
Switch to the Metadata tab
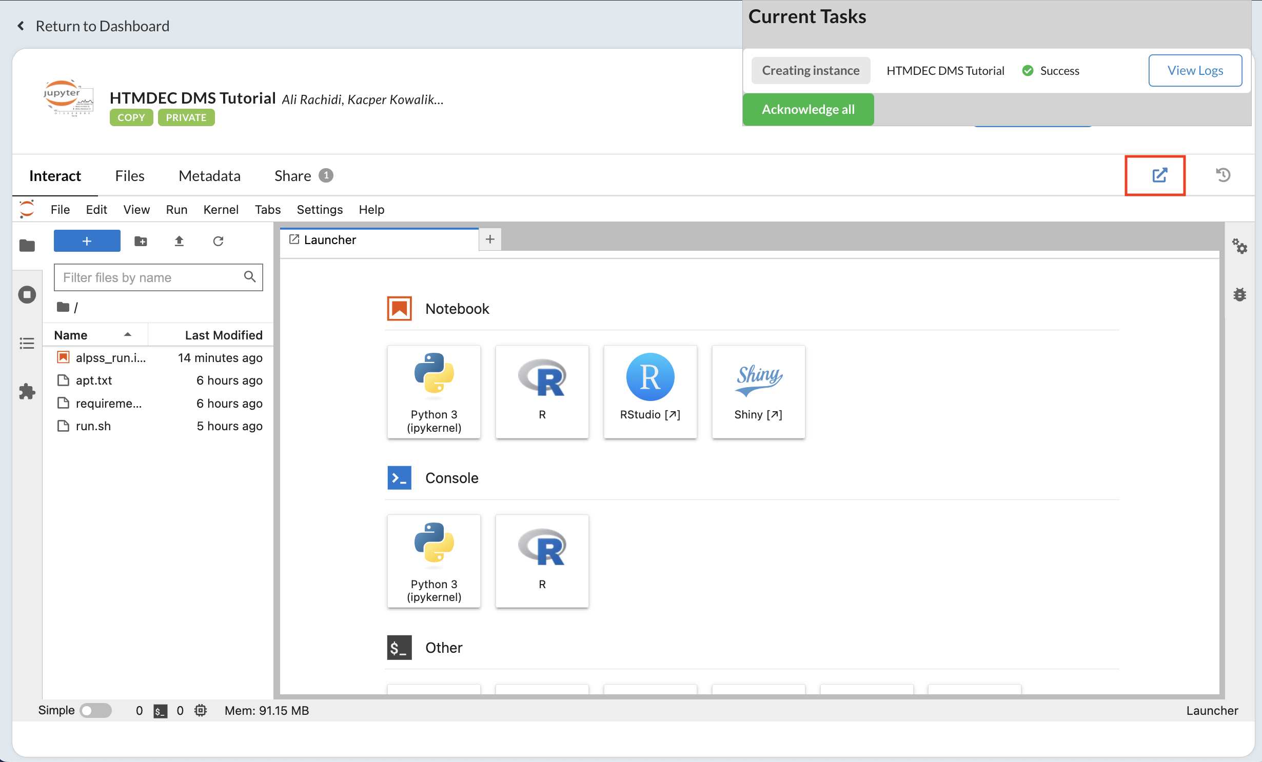coord(209,176)
